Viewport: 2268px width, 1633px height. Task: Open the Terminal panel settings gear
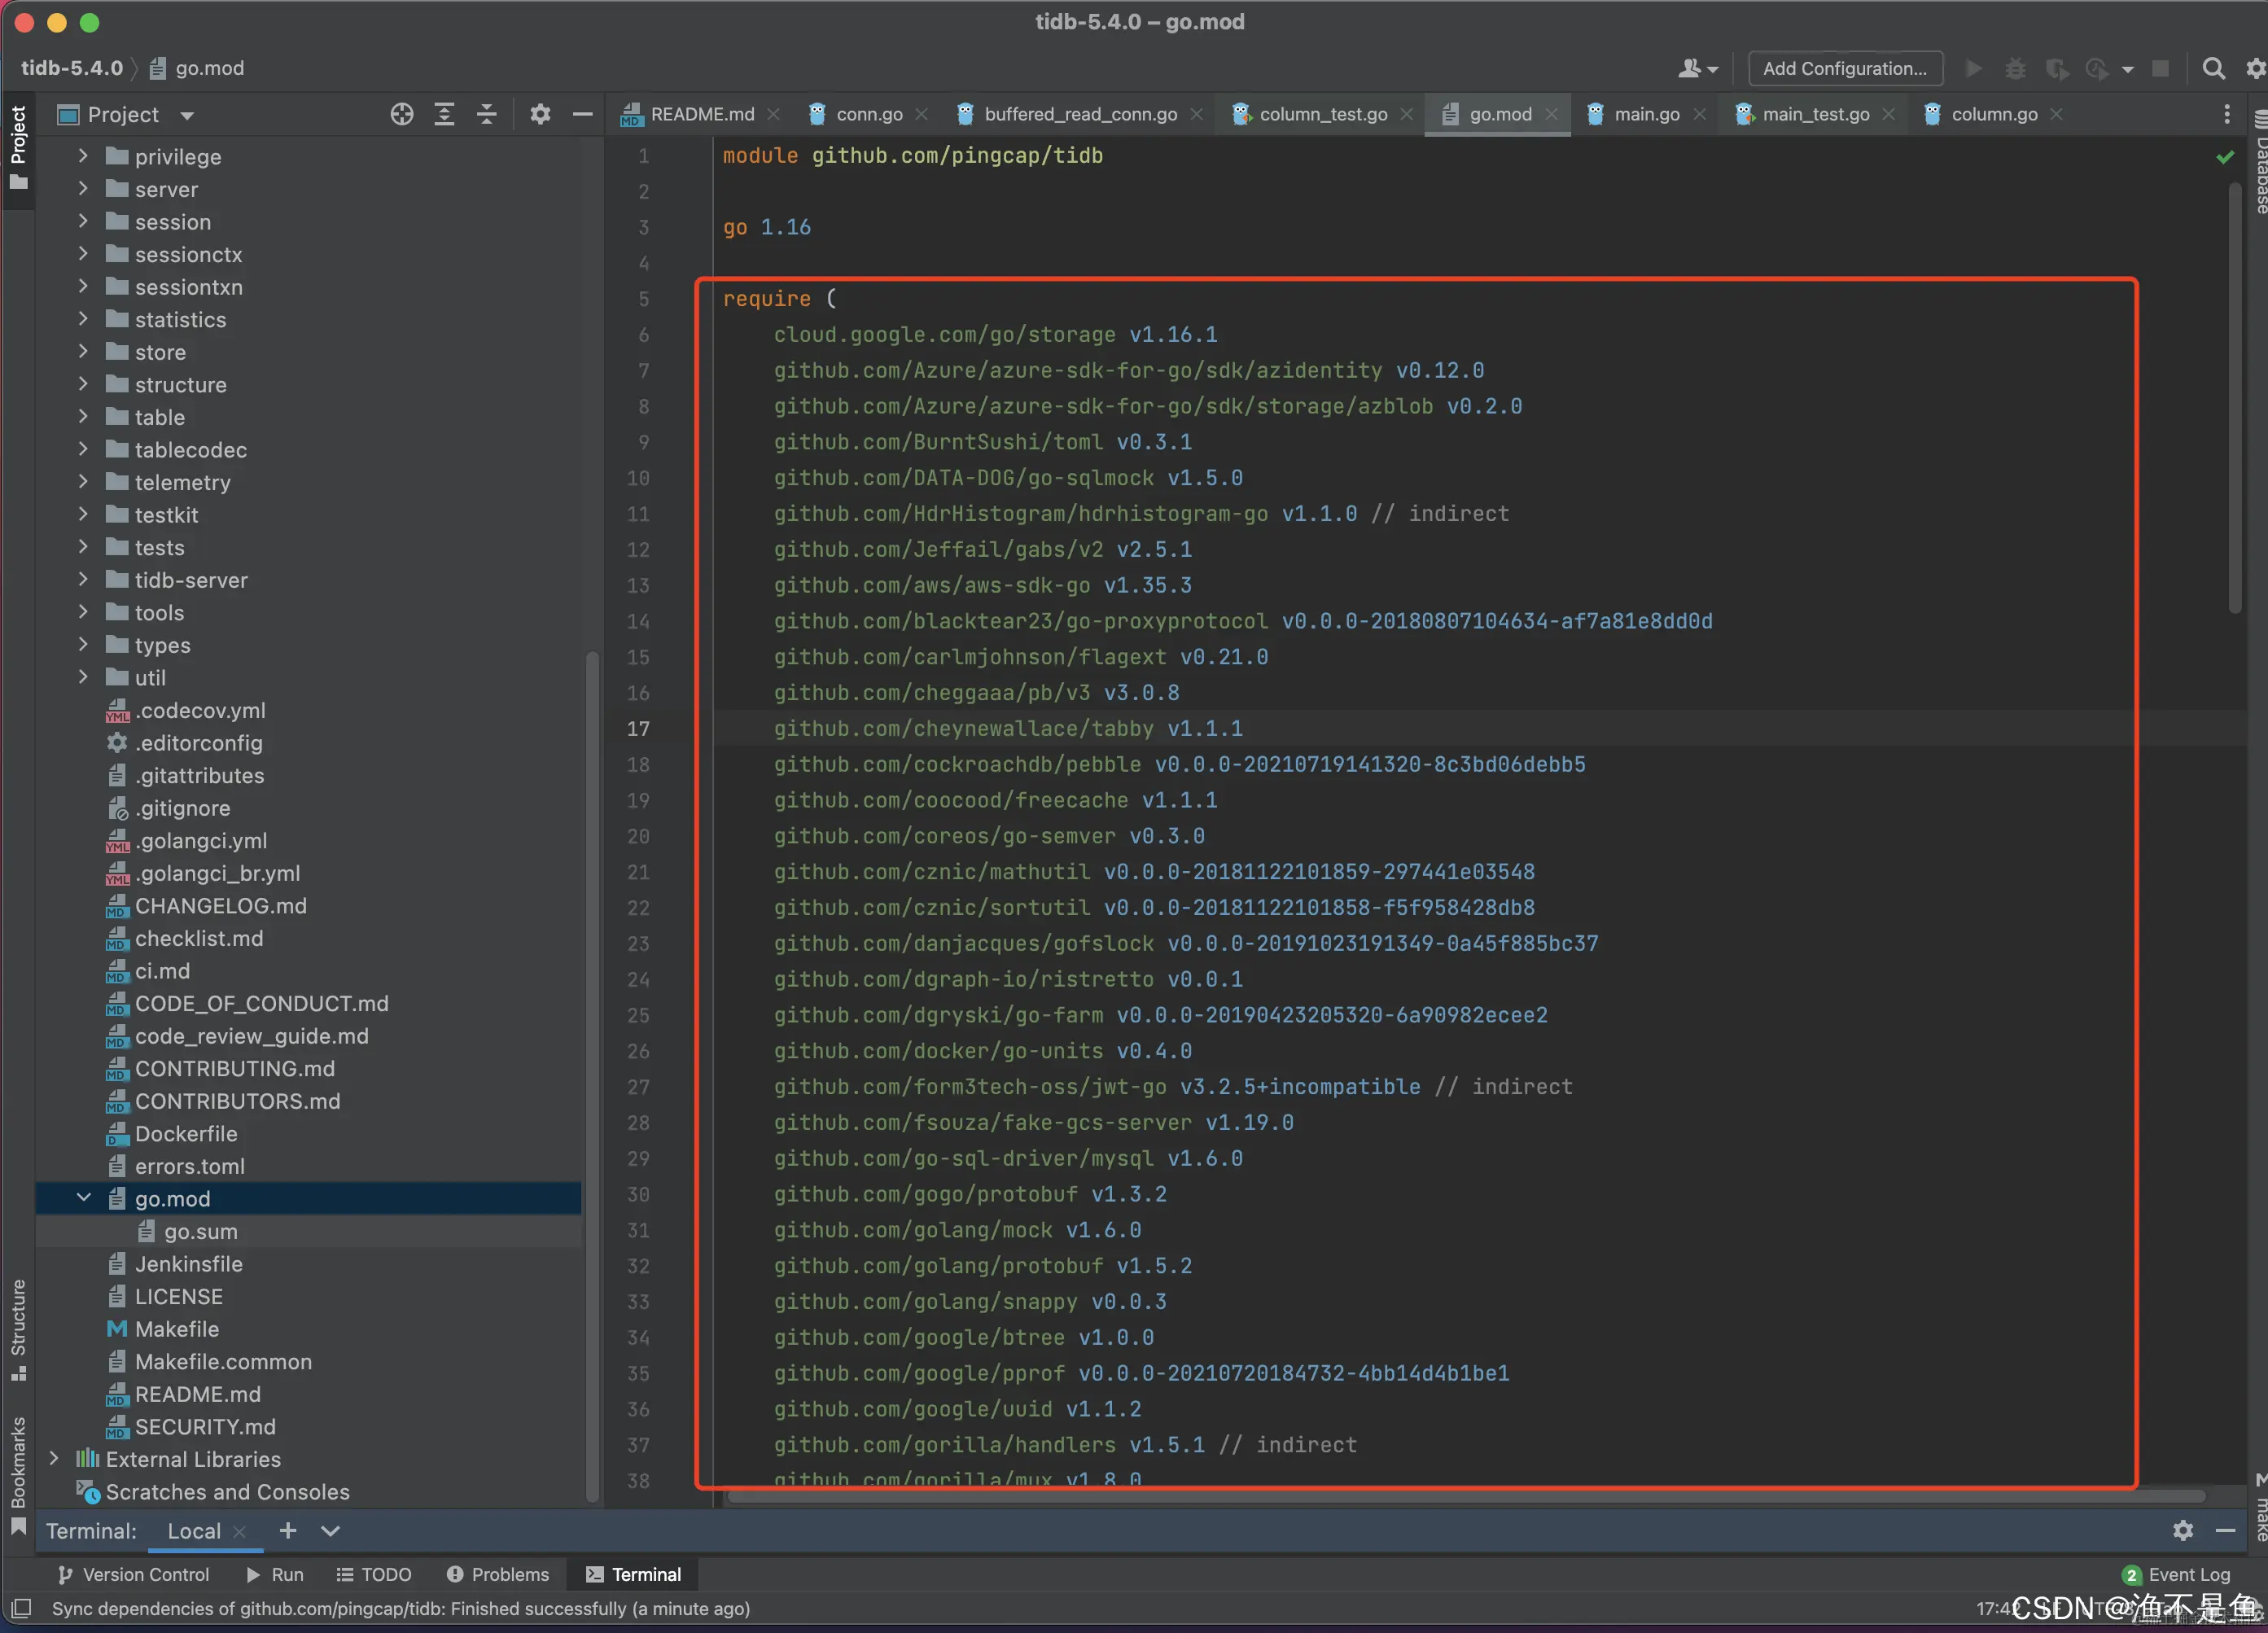[2182, 1530]
